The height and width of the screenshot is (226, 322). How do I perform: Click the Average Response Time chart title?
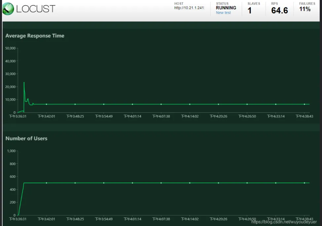pos(35,36)
